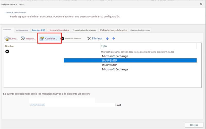Open the Correo electrónico tab

[x=8, y=30]
